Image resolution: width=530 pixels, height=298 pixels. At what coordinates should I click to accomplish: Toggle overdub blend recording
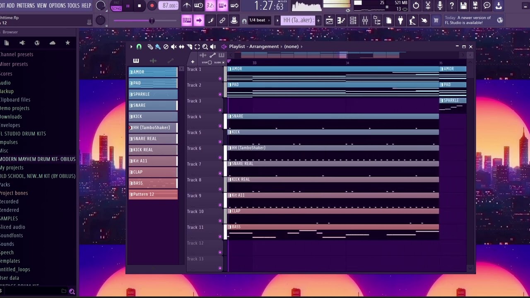[x=222, y=5]
